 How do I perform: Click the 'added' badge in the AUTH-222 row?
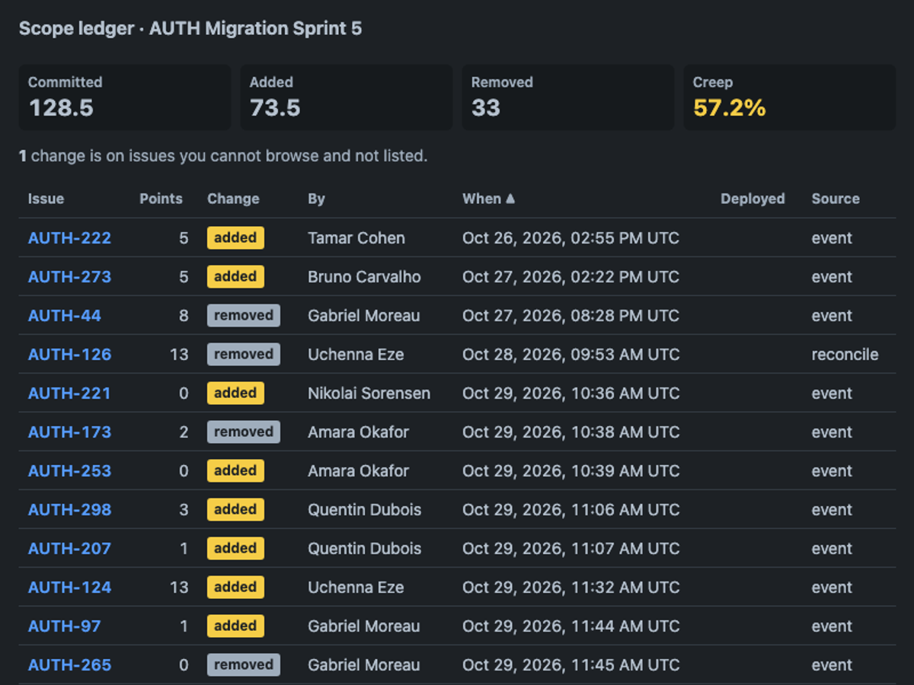[x=235, y=238]
